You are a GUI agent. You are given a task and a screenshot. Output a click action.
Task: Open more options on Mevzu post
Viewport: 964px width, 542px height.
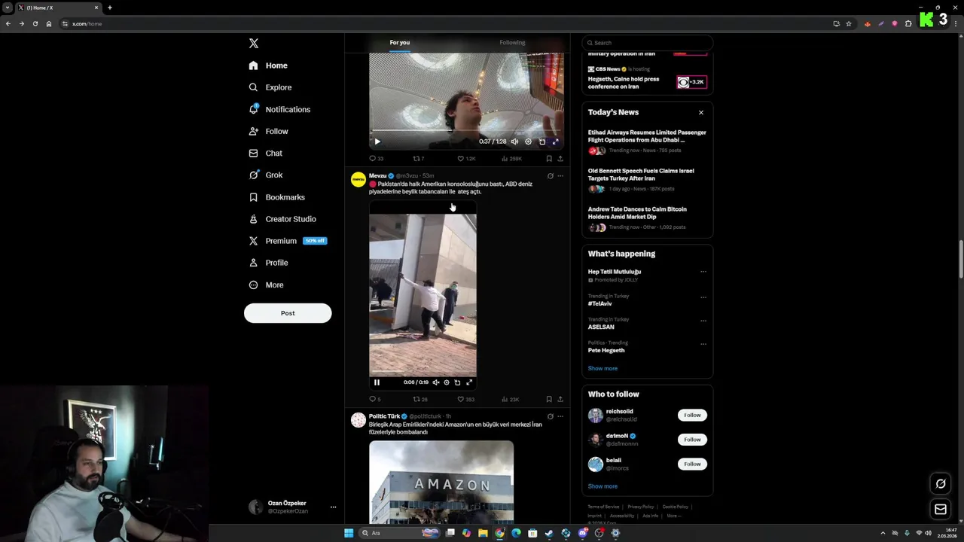[x=560, y=176]
